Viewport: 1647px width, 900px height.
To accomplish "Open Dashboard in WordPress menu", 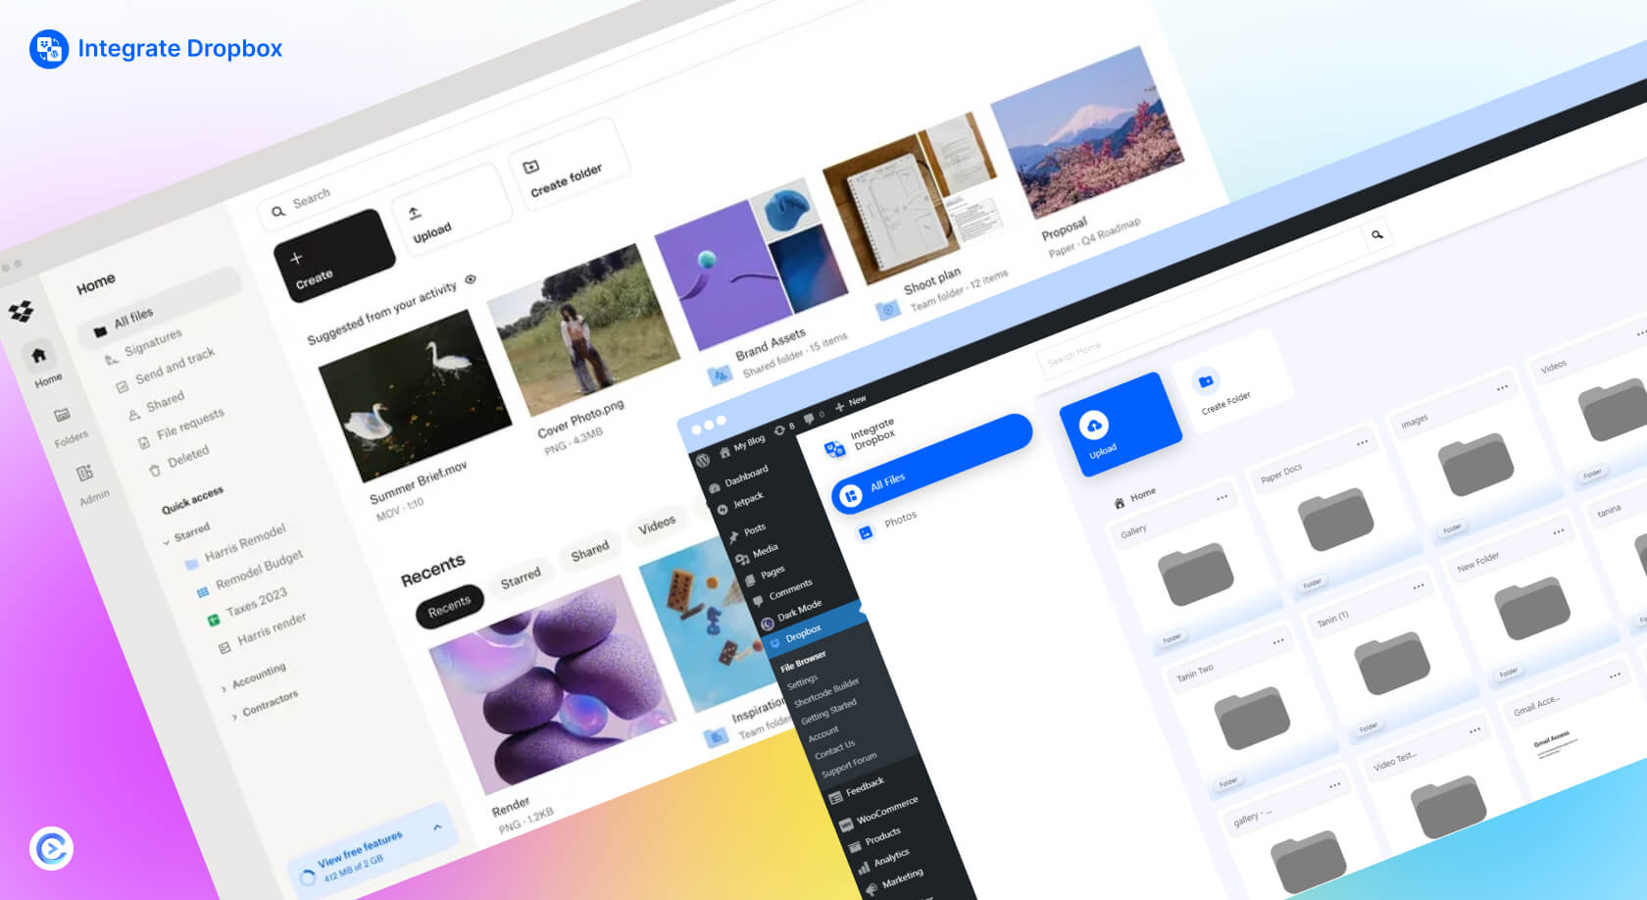I will pos(740,479).
